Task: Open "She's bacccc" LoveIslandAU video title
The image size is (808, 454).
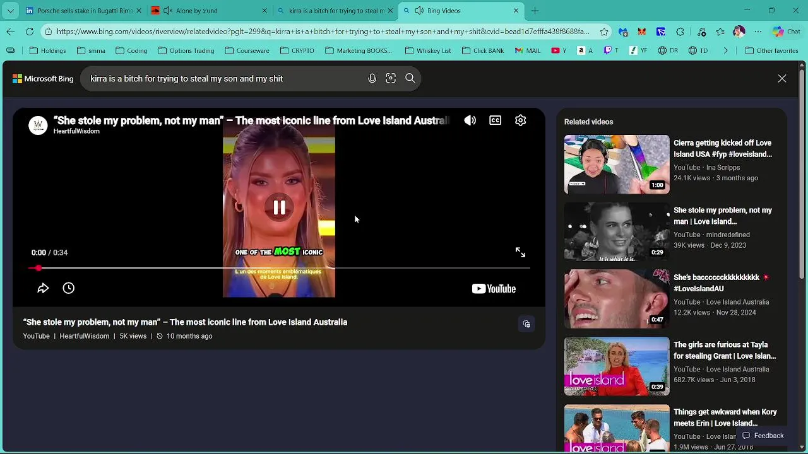Action: (722, 283)
